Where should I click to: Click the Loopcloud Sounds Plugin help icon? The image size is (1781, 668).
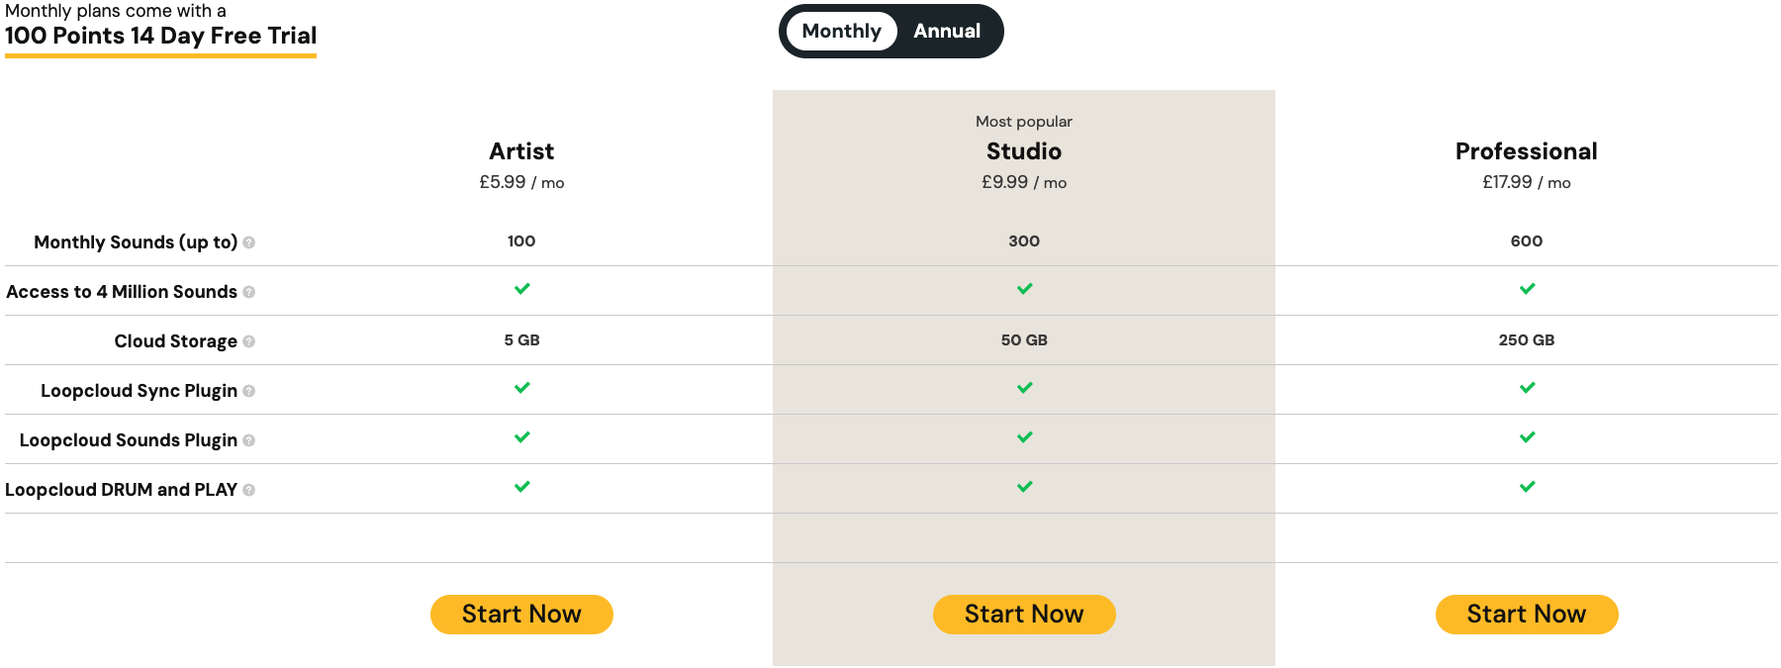249,440
